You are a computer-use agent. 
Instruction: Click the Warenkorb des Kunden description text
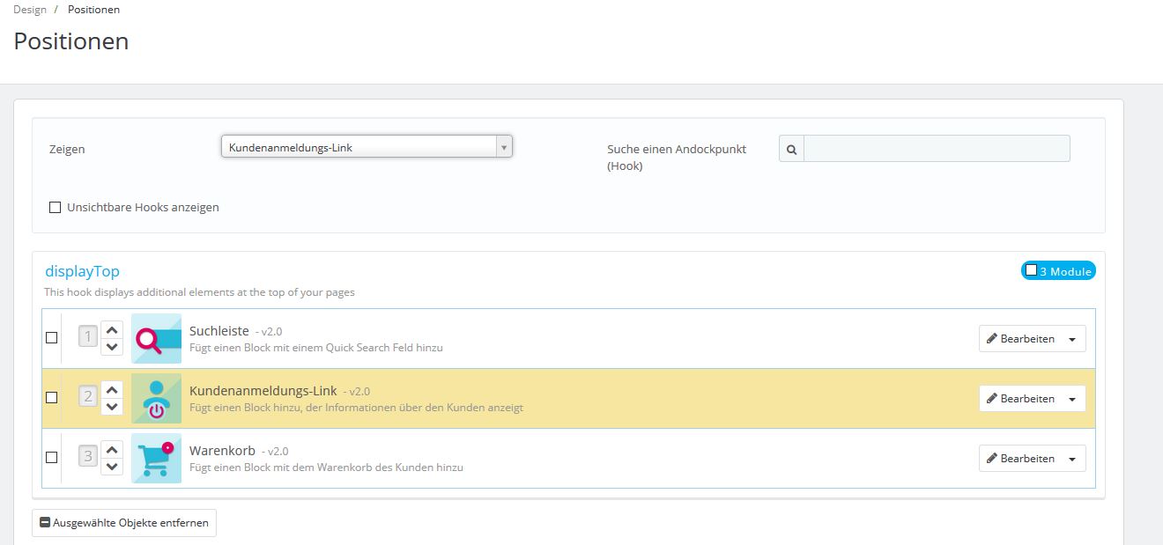pos(326,468)
